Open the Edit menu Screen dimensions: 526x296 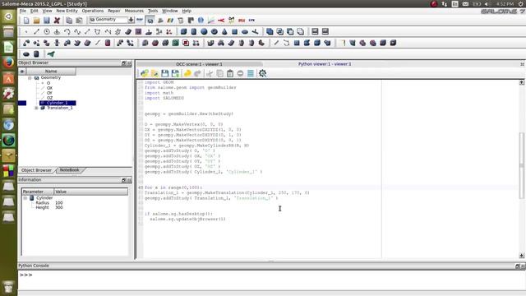pyautogui.click(x=35, y=11)
